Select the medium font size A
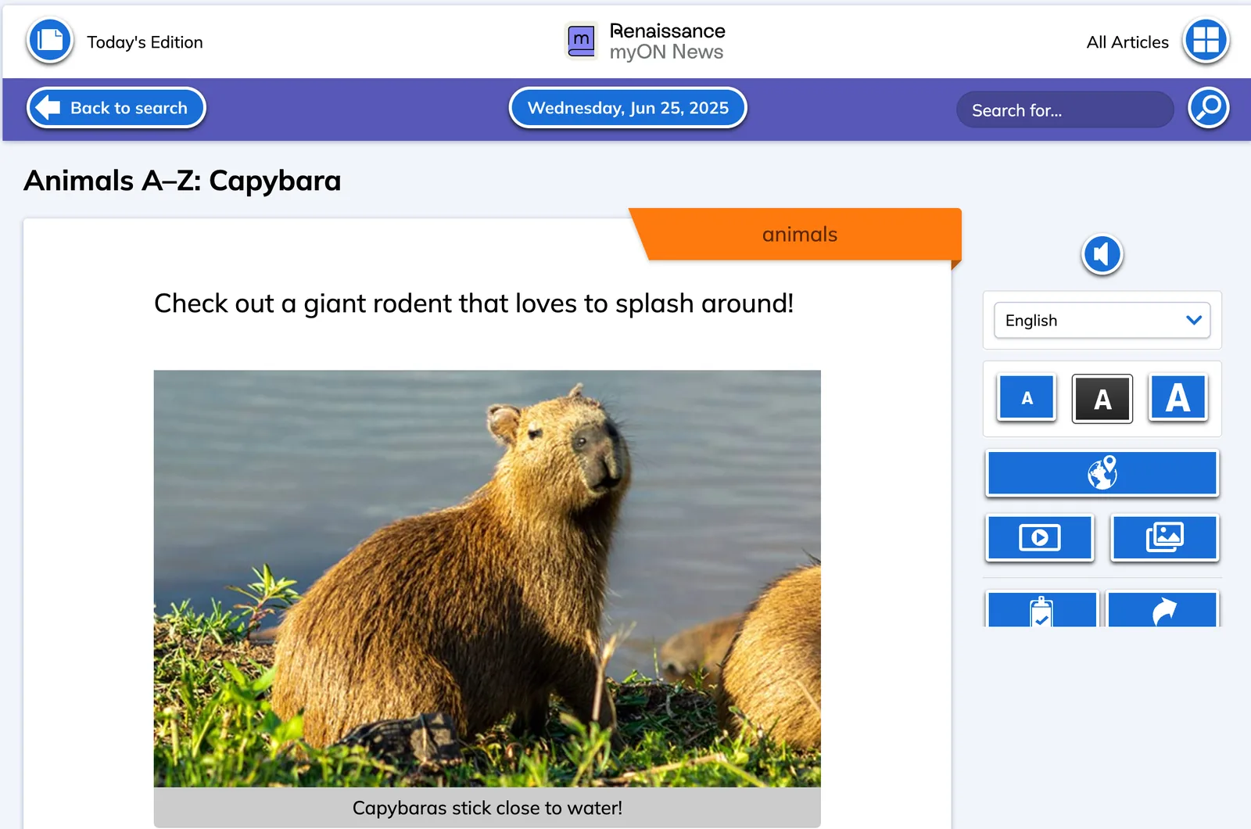This screenshot has width=1251, height=829. point(1102,399)
